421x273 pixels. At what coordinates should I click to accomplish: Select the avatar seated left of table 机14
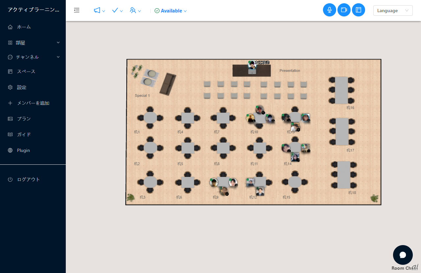[286, 148]
